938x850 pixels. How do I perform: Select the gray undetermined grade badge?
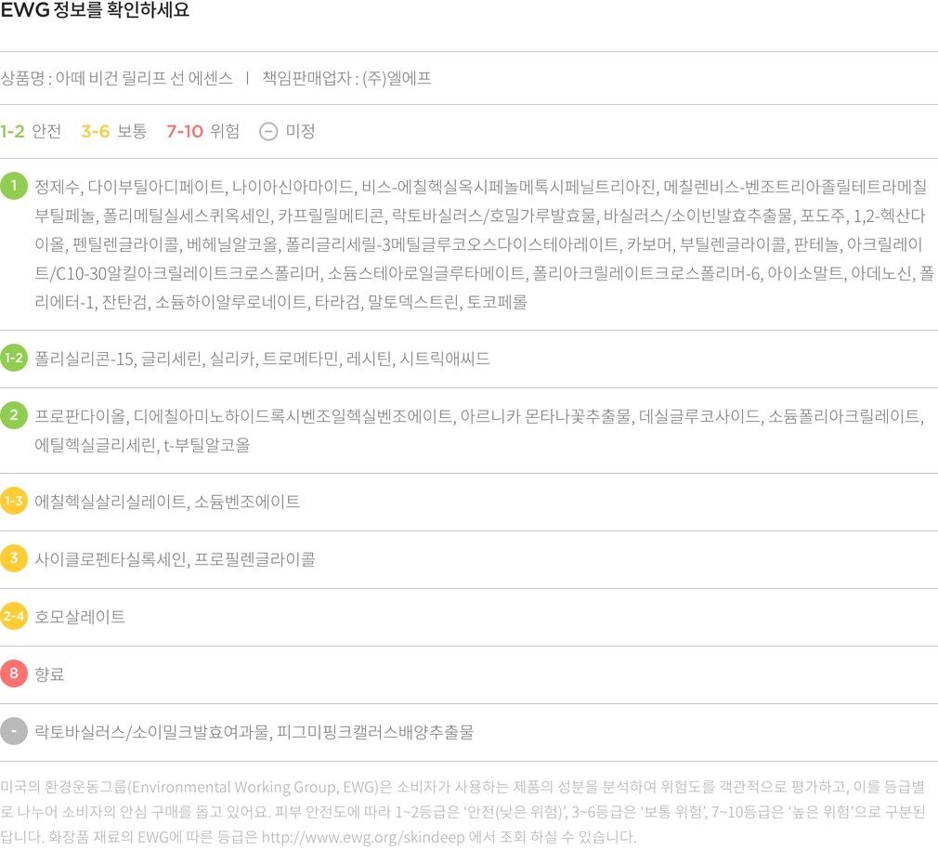point(14,731)
